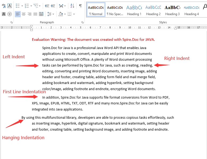Toggle Distributed alignment
This screenshot has width=207, height=159.
41,14
